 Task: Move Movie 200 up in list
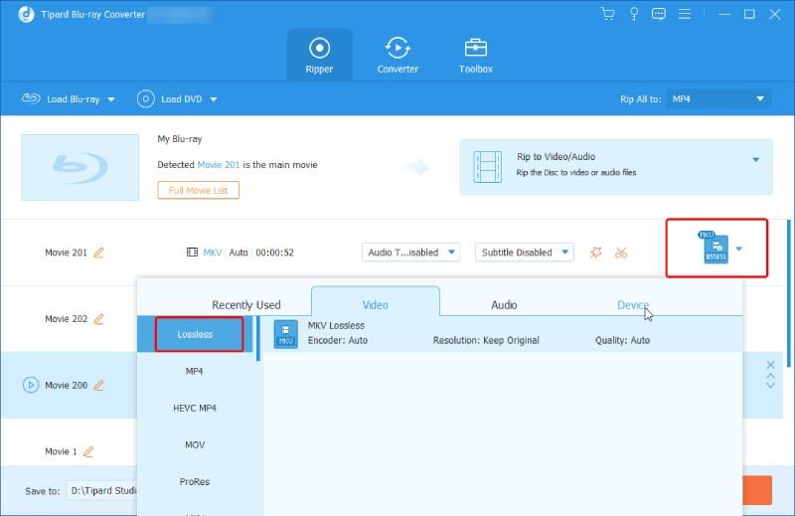click(x=771, y=377)
